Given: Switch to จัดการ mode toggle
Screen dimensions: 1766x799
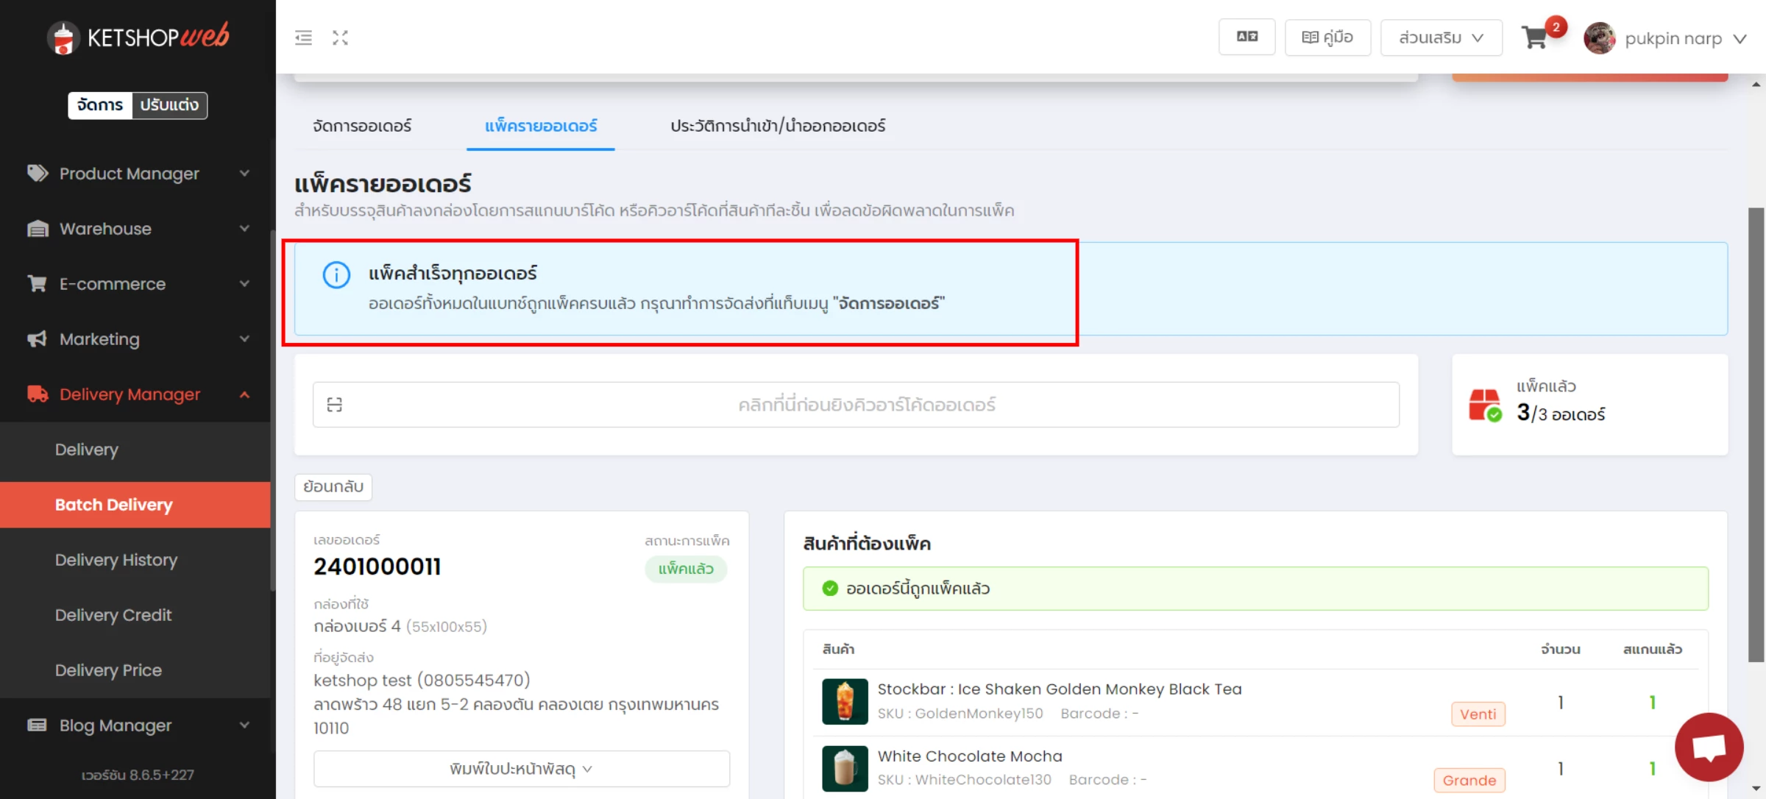Looking at the screenshot, I should click(x=100, y=105).
